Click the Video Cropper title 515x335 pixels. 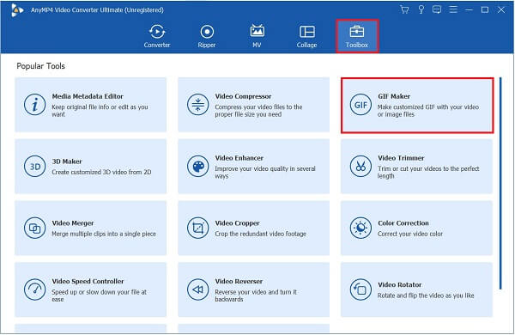click(x=237, y=222)
